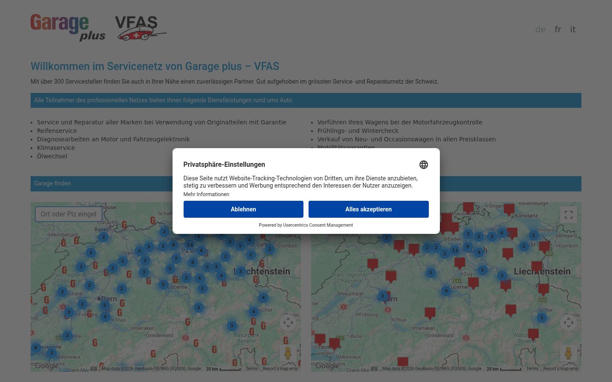Follow the Usercentrics Consent Management link
Screen dimensions: 612x382
(x=318, y=225)
